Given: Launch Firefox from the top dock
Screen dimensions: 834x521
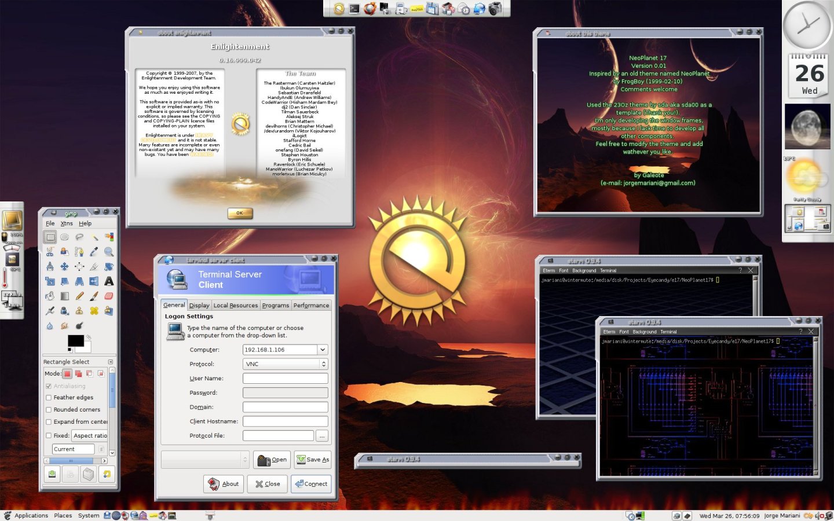Looking at the screenshot, I should pos(370,9).
